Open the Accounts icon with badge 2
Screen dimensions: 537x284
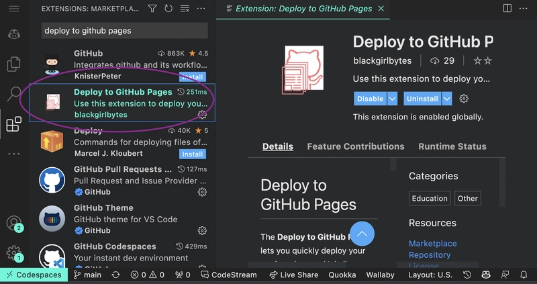pos(14,223)
